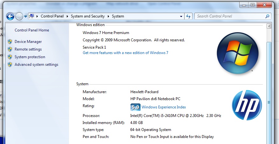The image size is (279, 144).
Task: Expand the arrow after System and Security
Action: [108, 16]
